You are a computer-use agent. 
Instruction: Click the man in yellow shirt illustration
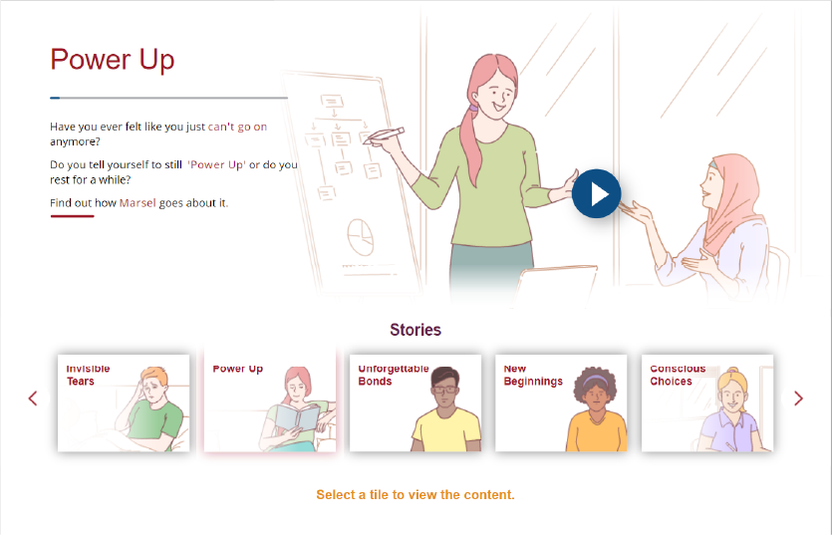tap(445, 408)
